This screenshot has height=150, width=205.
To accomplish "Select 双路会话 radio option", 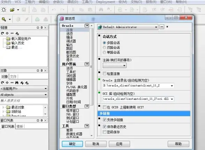I will click(x=104, y=48).
